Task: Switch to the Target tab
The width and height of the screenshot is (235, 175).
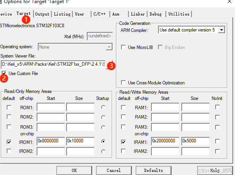Action: 24,14
